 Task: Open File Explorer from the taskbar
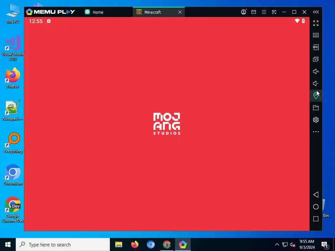pyautogui.click(x=118, y=244)
